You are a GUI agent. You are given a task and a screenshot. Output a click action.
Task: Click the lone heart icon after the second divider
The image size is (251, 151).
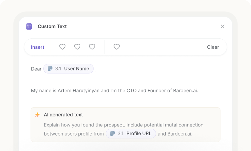point(117,47)
